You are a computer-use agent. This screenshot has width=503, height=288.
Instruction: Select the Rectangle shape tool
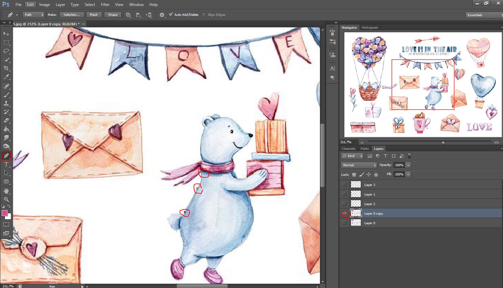point(6,181)
